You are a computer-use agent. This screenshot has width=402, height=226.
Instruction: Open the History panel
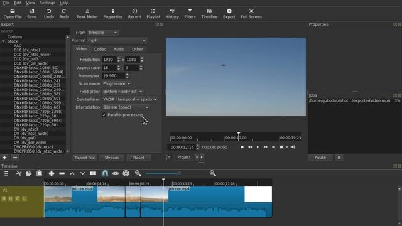coord(172,14)
